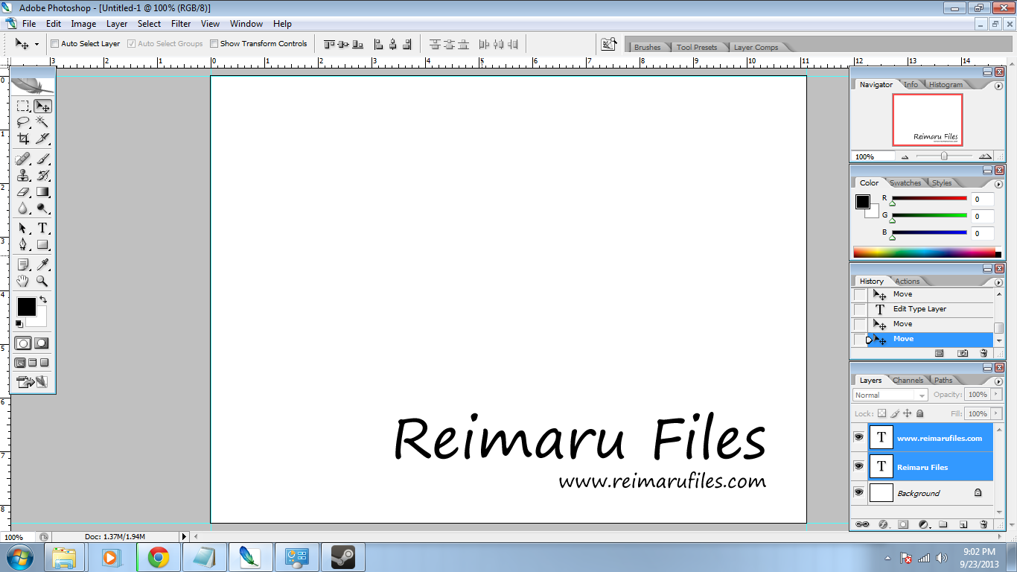1017x572 pixels.
Task: Check Show Transform Controls option
Action: (214, 44)
